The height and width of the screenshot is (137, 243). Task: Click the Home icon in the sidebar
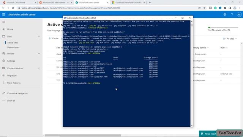[x=4, y=29]
